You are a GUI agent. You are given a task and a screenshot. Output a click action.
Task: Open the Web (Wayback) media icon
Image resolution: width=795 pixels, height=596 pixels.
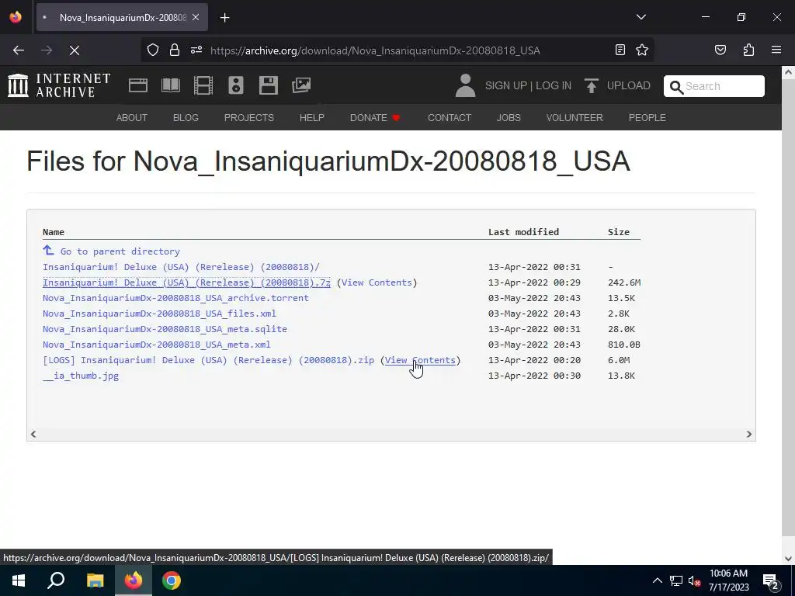click(138, 85)
